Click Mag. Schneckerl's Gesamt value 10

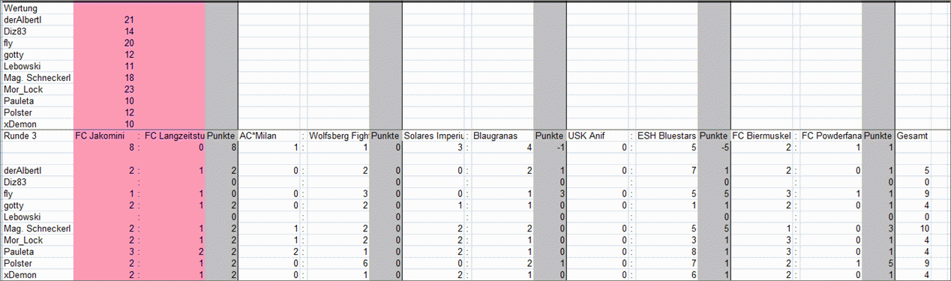pos(925,229)
